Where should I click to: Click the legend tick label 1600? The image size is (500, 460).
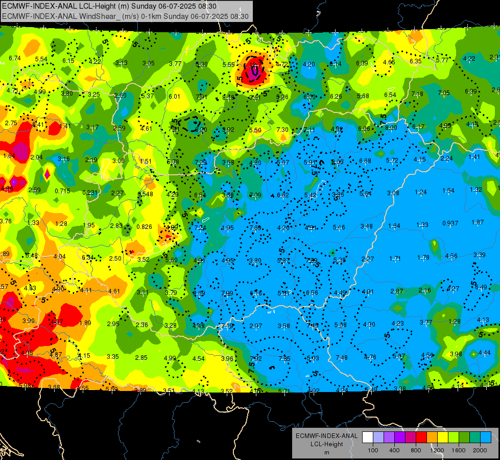click(x=459, y=450)
